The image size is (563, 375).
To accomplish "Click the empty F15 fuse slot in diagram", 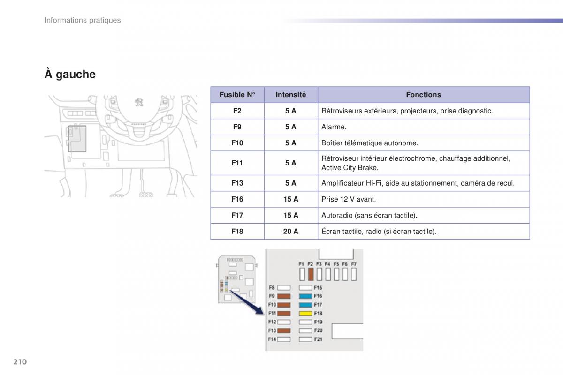I will point(306,288).
